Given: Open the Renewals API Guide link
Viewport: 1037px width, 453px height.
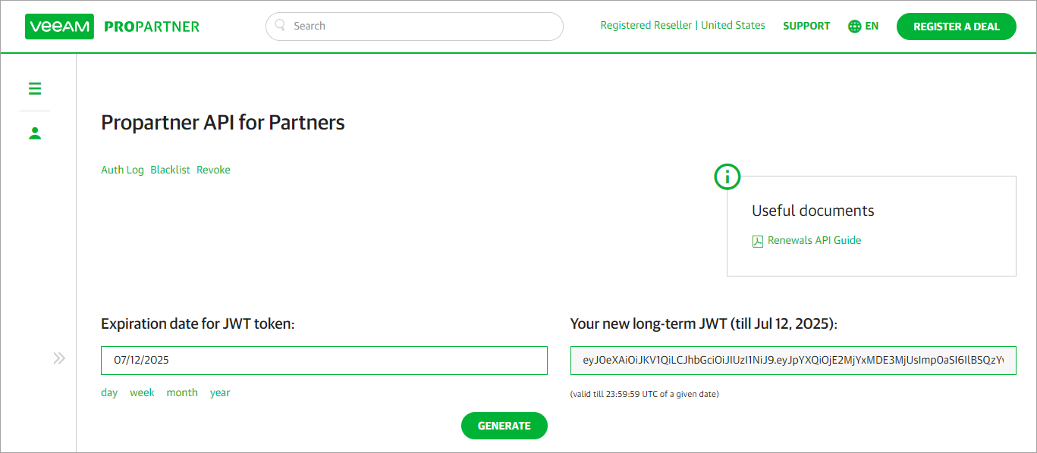Looking at the screenshot, I should click(x=814, y=240).
